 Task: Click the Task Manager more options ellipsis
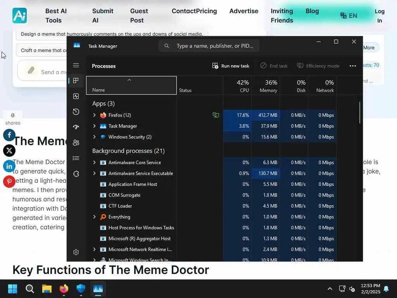pyautogui.click(x=353, y=66)
